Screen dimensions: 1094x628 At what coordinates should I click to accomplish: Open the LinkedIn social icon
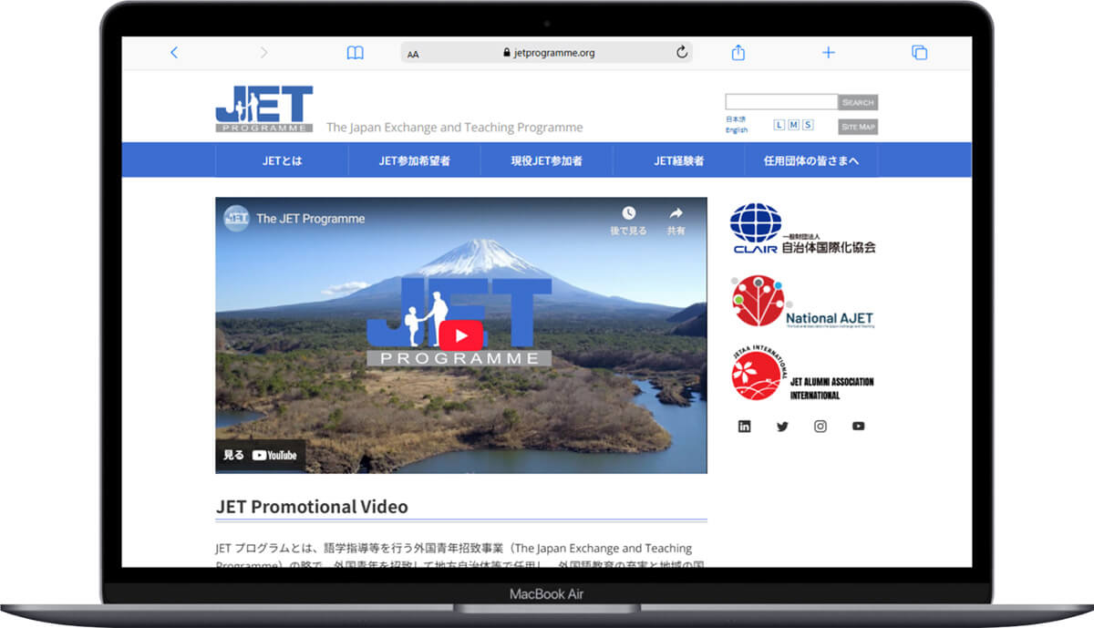click(745, 427)
